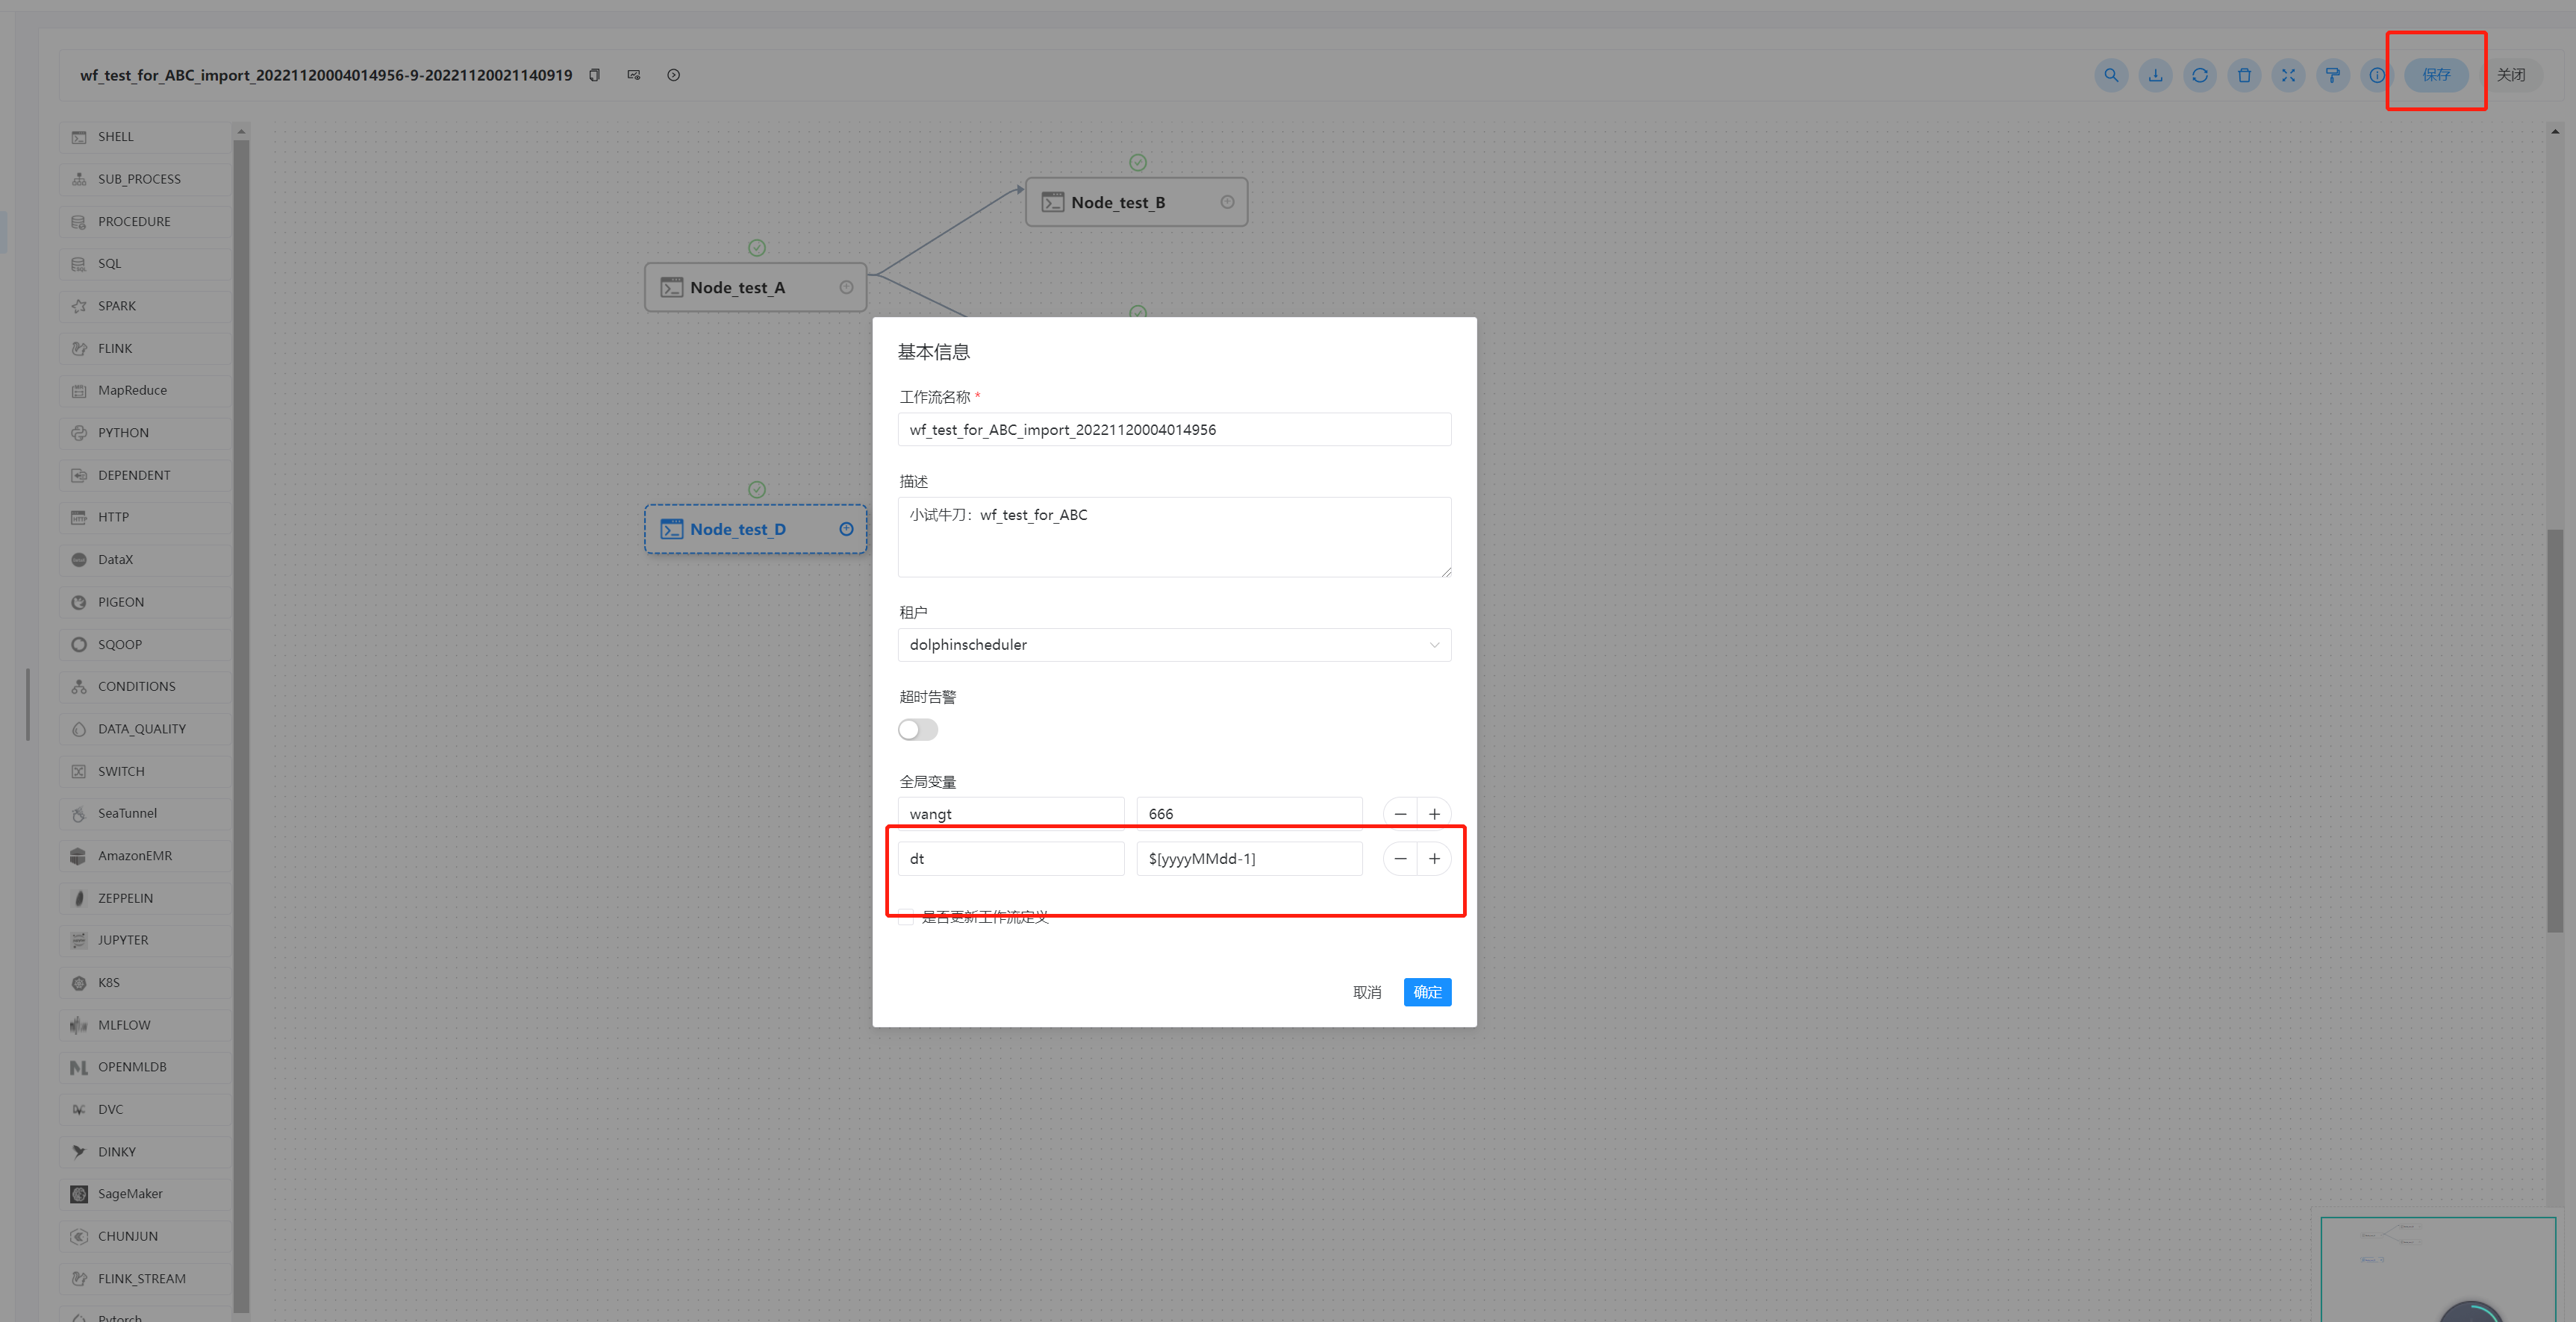Click the download workflow icon
The height and width of the screenshot is (1322, 2576).
click(x=2155, y=75)
